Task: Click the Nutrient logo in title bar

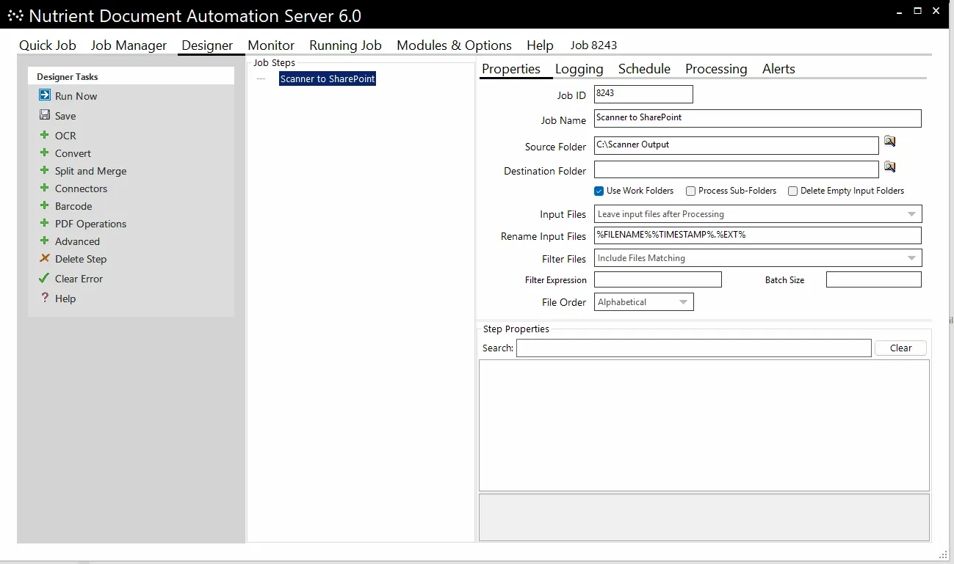Action: point(15,15)
